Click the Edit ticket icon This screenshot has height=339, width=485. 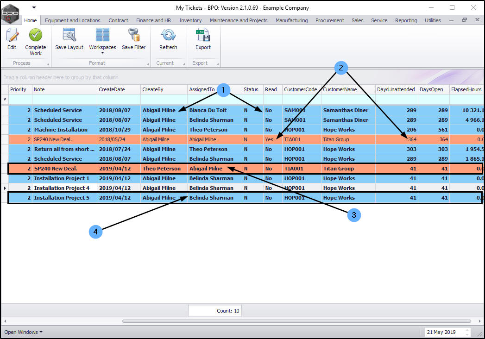point(12,35)
